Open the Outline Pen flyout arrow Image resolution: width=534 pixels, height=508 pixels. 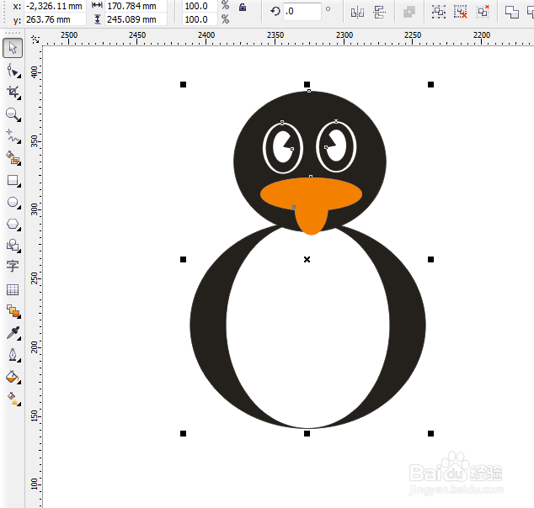(x=19, y=361)
